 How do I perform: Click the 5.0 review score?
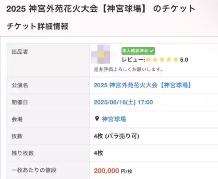(x=184, y=60)
